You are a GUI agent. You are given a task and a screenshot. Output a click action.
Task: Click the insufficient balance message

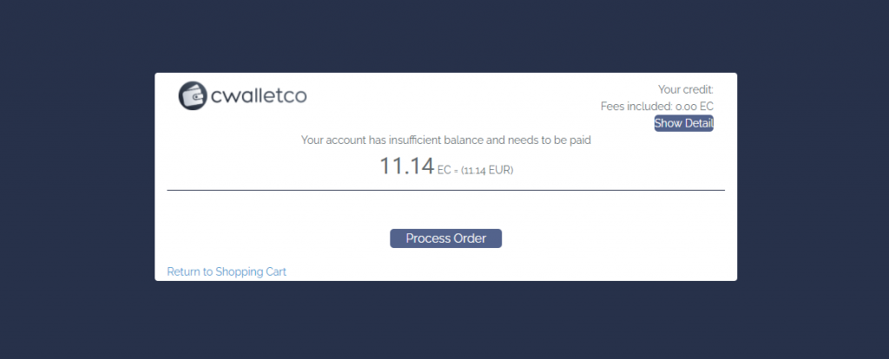445,139
